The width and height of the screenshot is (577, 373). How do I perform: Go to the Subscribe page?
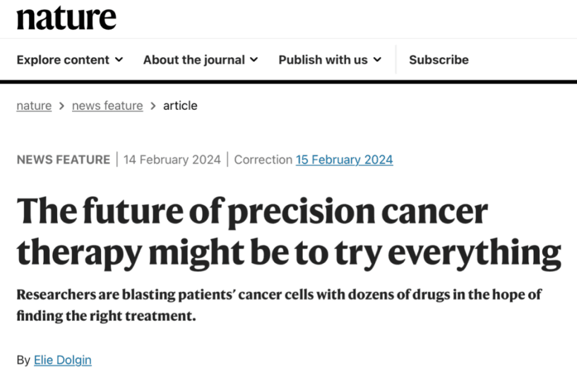439,59
